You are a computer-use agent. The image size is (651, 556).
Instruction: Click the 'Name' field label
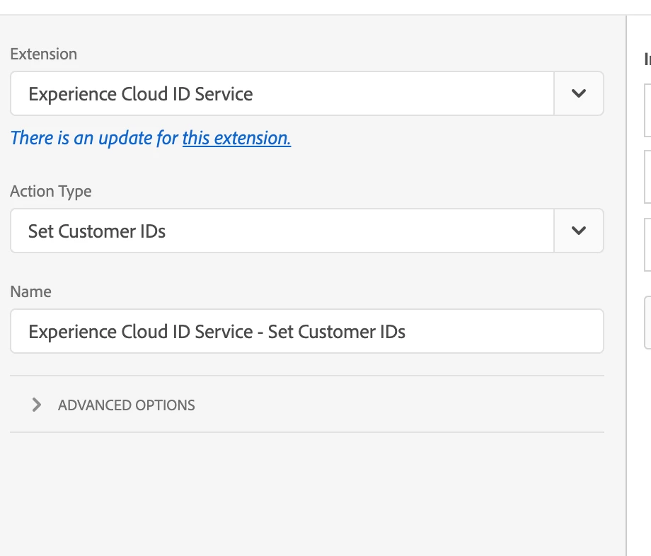click(x=30, y=291)
